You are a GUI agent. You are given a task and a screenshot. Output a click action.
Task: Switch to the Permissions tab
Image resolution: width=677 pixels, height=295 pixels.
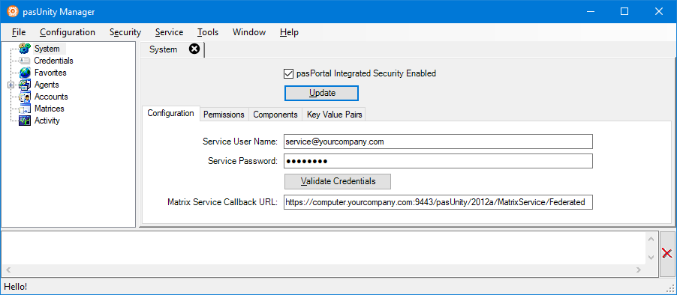point(224,115)
